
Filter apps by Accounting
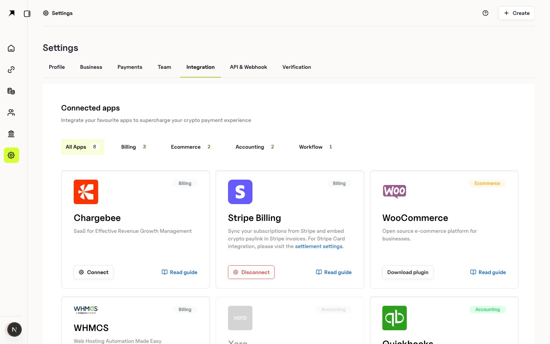coord(256,147)
